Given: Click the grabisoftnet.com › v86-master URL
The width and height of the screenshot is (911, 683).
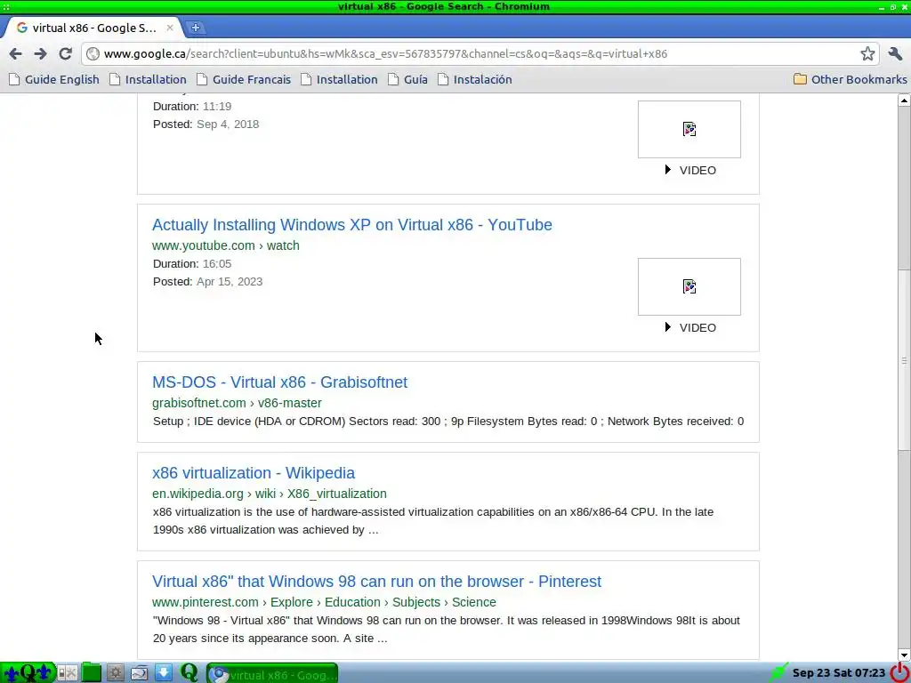Looking at the screenshot, I should (x=237, y=403).
